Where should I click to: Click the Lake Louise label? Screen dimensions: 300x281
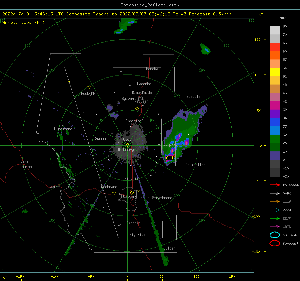click(x=26, y=164)
